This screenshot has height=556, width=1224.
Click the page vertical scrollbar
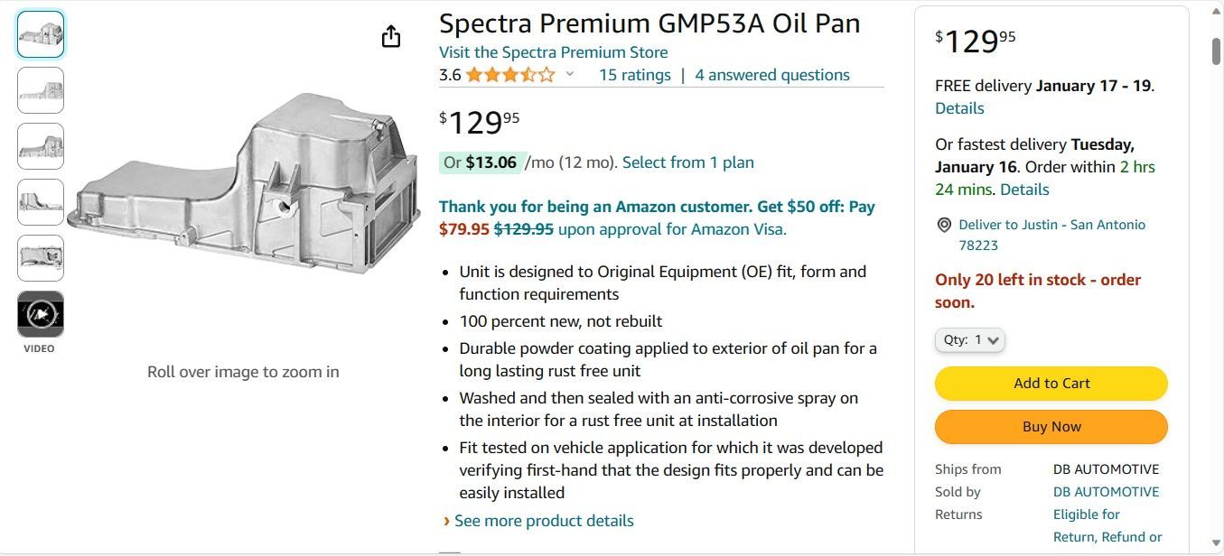[x=1216, y=271]
